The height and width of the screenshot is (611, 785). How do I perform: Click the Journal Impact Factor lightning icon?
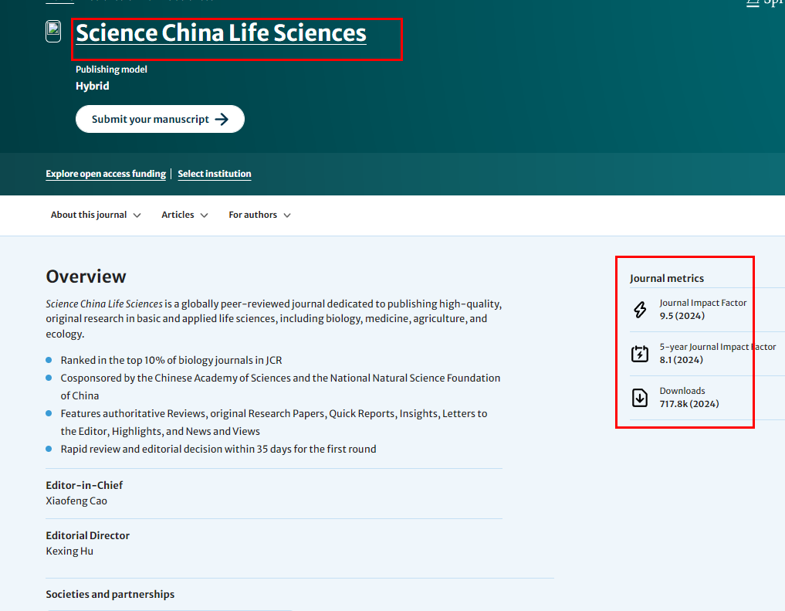(640, 309)
